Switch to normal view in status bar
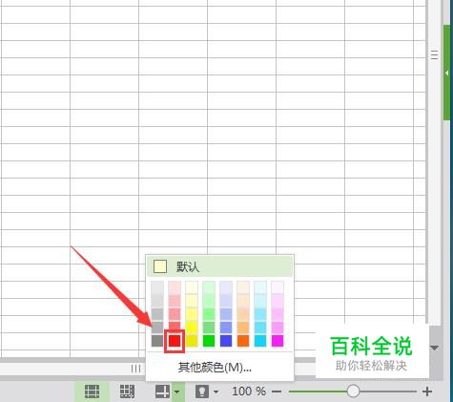This screenshot has width=453, height=402. pos(92,391)
